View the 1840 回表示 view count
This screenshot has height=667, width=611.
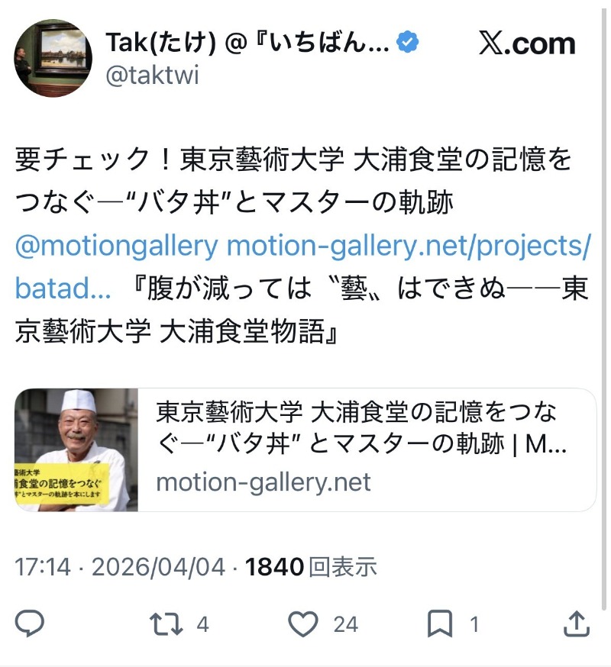[312, 567]
